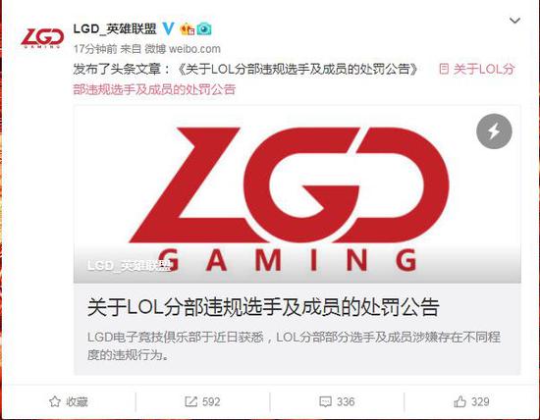
Task: Open the article title 关于LOL分部违规选手及成员的处罚公告
Action: (263, 307)
